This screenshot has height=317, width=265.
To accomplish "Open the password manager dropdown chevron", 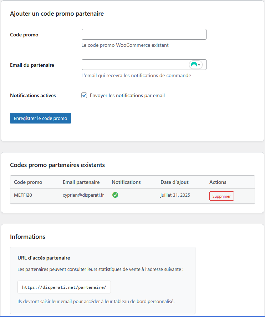I will point(199,65).
